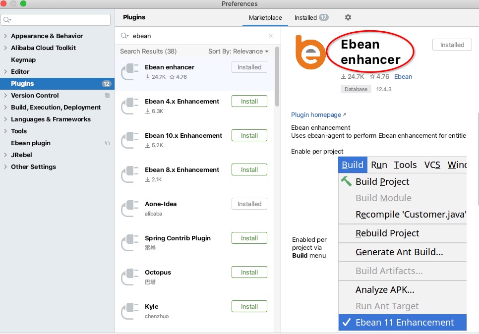Install Ebean 8.x Enhancement plugin
The image size is (479, 334).
(x=249, y=170)
